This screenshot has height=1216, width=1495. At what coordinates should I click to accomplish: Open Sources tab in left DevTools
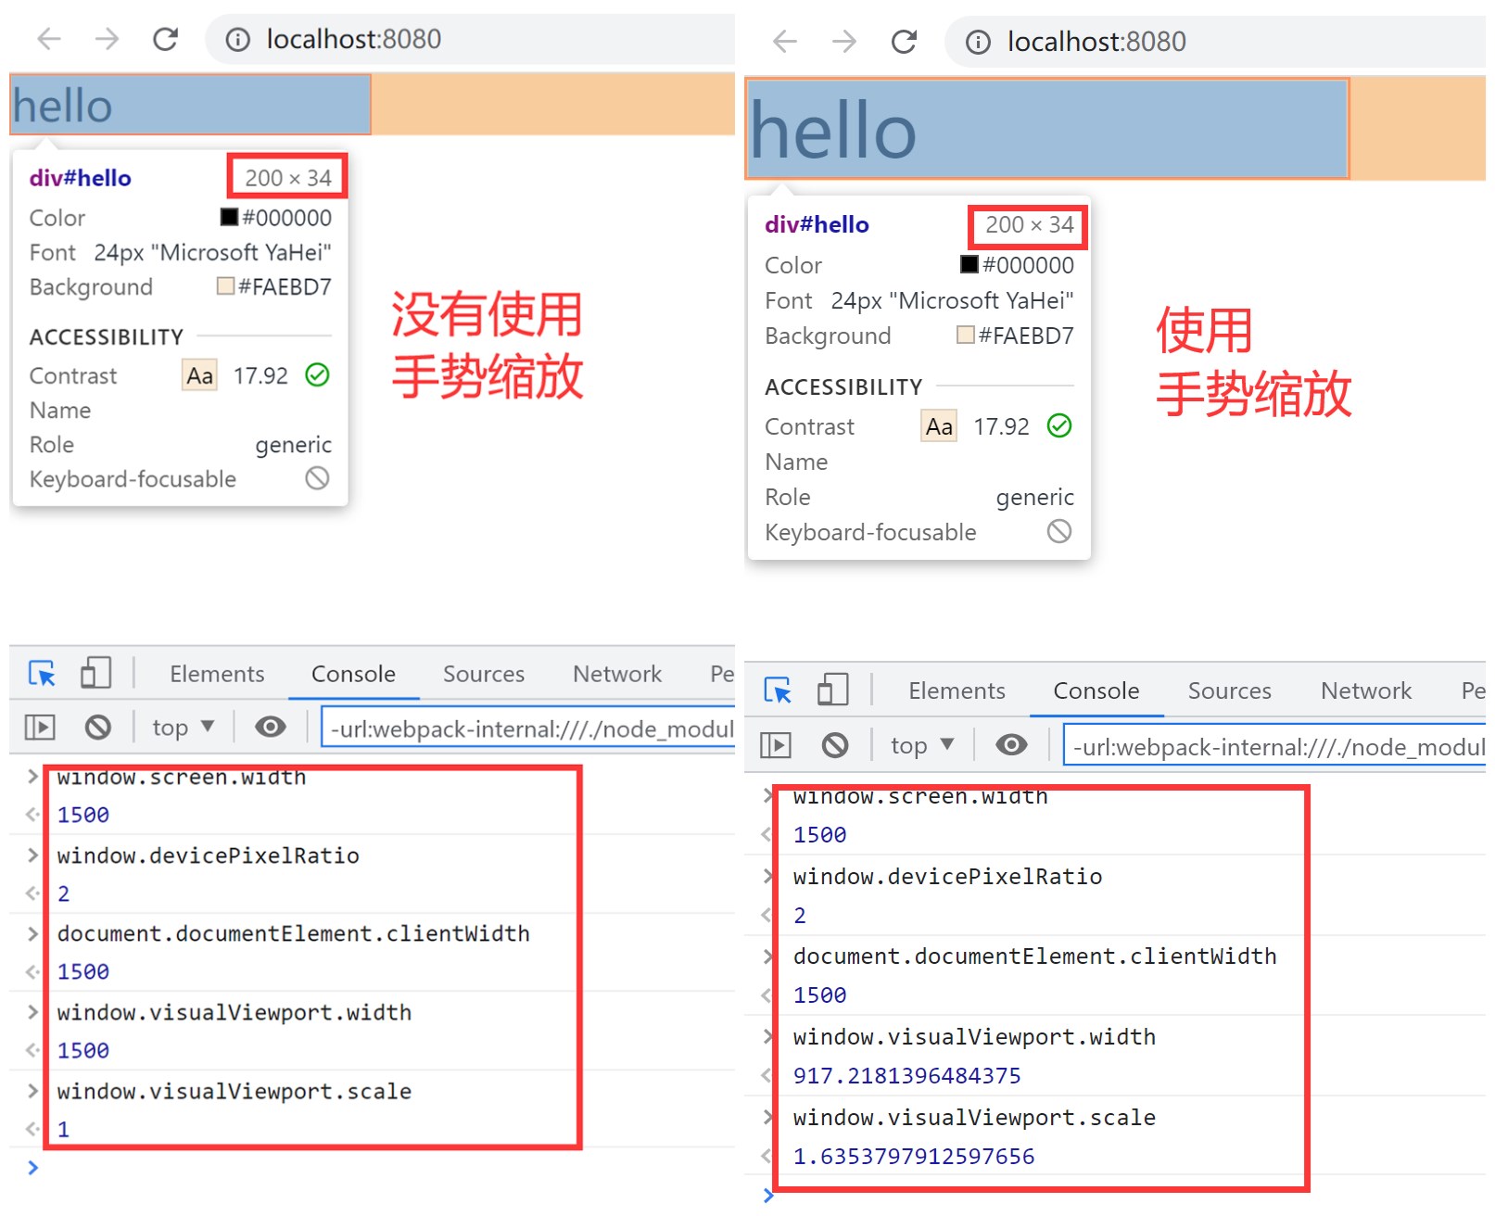pyautogui.click(x=484, y=674)
